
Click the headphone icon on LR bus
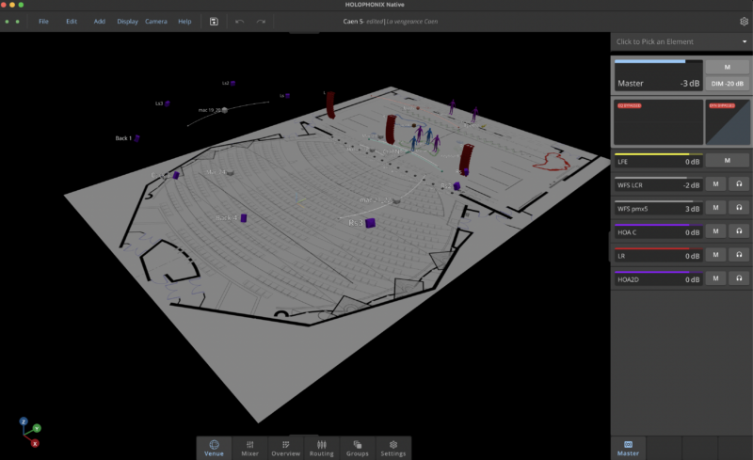click(740, 255)
